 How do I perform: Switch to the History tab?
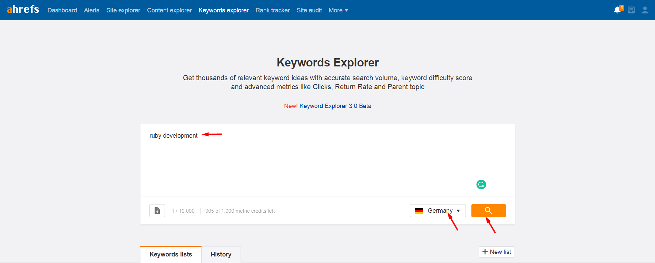pyautogui.click(x=221, y=254)
